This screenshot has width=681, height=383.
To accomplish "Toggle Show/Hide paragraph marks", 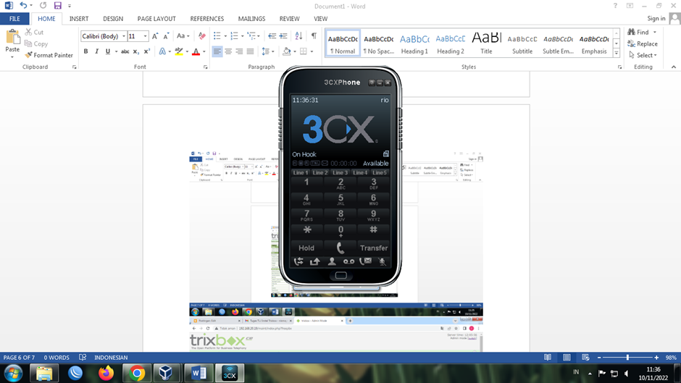I will [314, 35].
